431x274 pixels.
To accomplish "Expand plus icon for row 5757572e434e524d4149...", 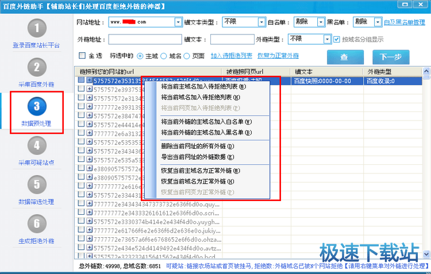I will coord(89,248).
